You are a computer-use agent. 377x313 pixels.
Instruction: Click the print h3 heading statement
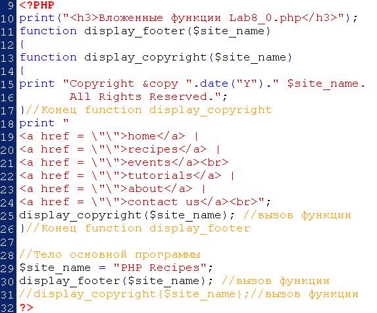188,18
